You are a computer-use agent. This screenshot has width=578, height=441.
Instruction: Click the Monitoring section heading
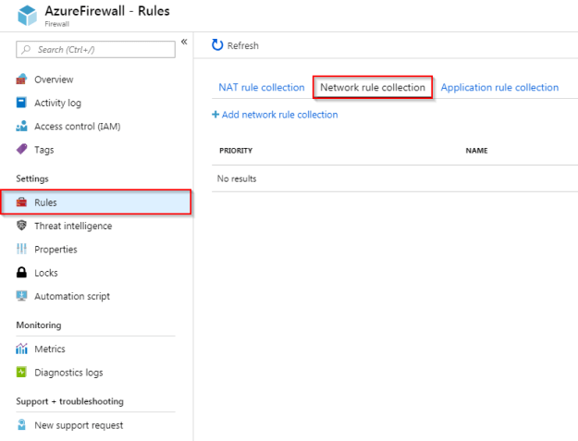39,325
